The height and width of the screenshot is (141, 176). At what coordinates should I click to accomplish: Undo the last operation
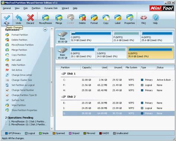pyautogui.click(x=19, y=19)
